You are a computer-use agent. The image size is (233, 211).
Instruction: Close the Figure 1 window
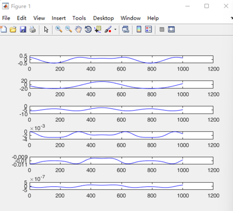tap(226, 6)
